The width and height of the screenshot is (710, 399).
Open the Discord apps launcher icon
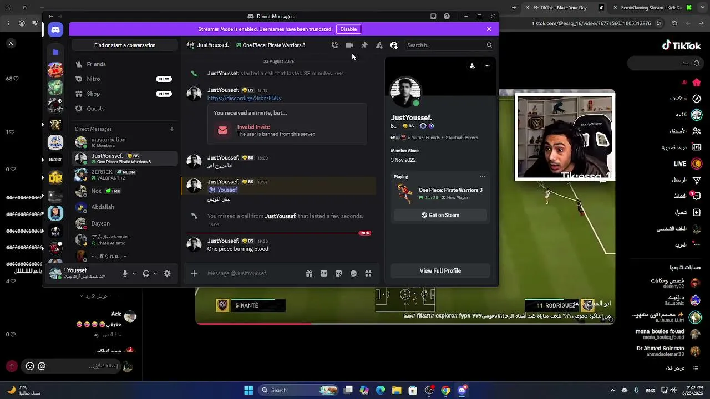(368, 273)
